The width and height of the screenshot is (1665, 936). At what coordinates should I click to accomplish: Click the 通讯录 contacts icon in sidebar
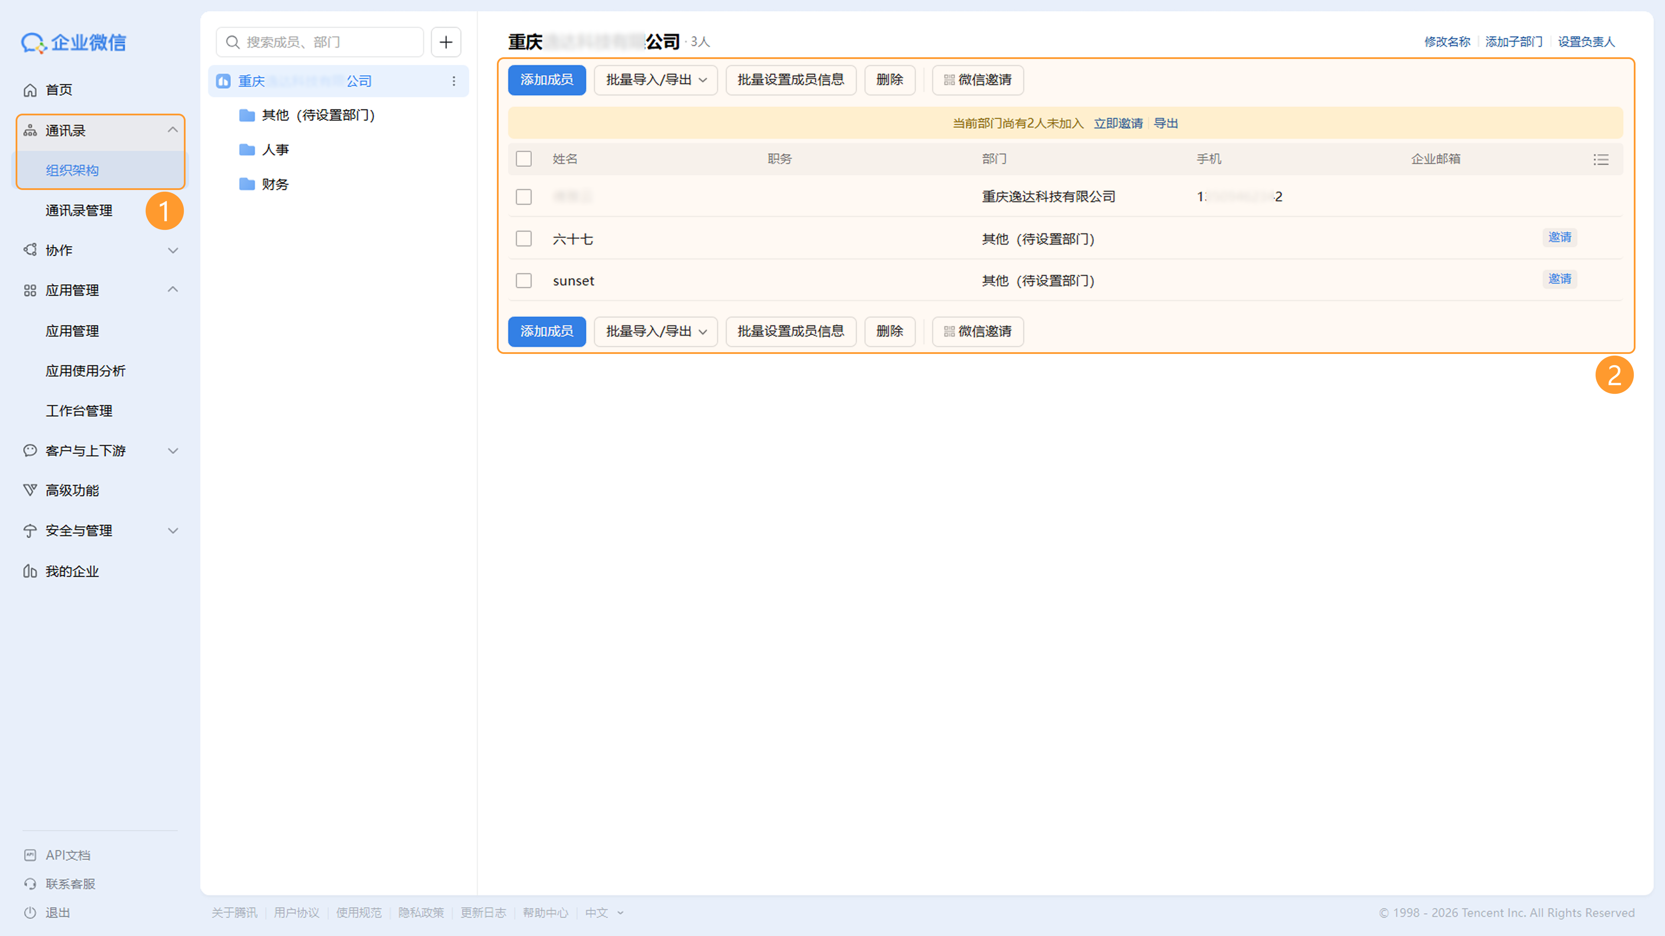pyautogui.click(x=30, y=131)
